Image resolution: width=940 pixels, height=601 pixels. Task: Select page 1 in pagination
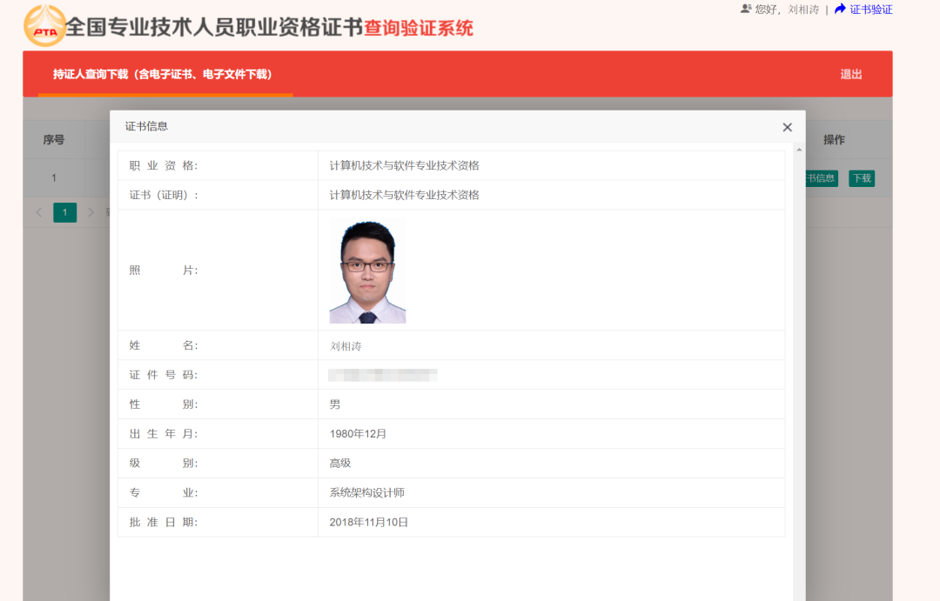(64, 212)
